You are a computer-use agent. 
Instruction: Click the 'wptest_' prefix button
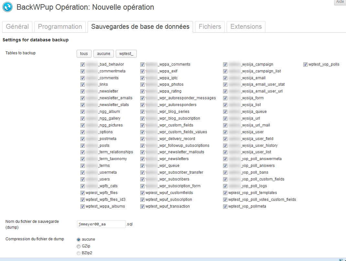pos(126,54)
